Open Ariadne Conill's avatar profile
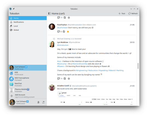The width and height of the screenshot is (148, 116). [x=52, y=88]
